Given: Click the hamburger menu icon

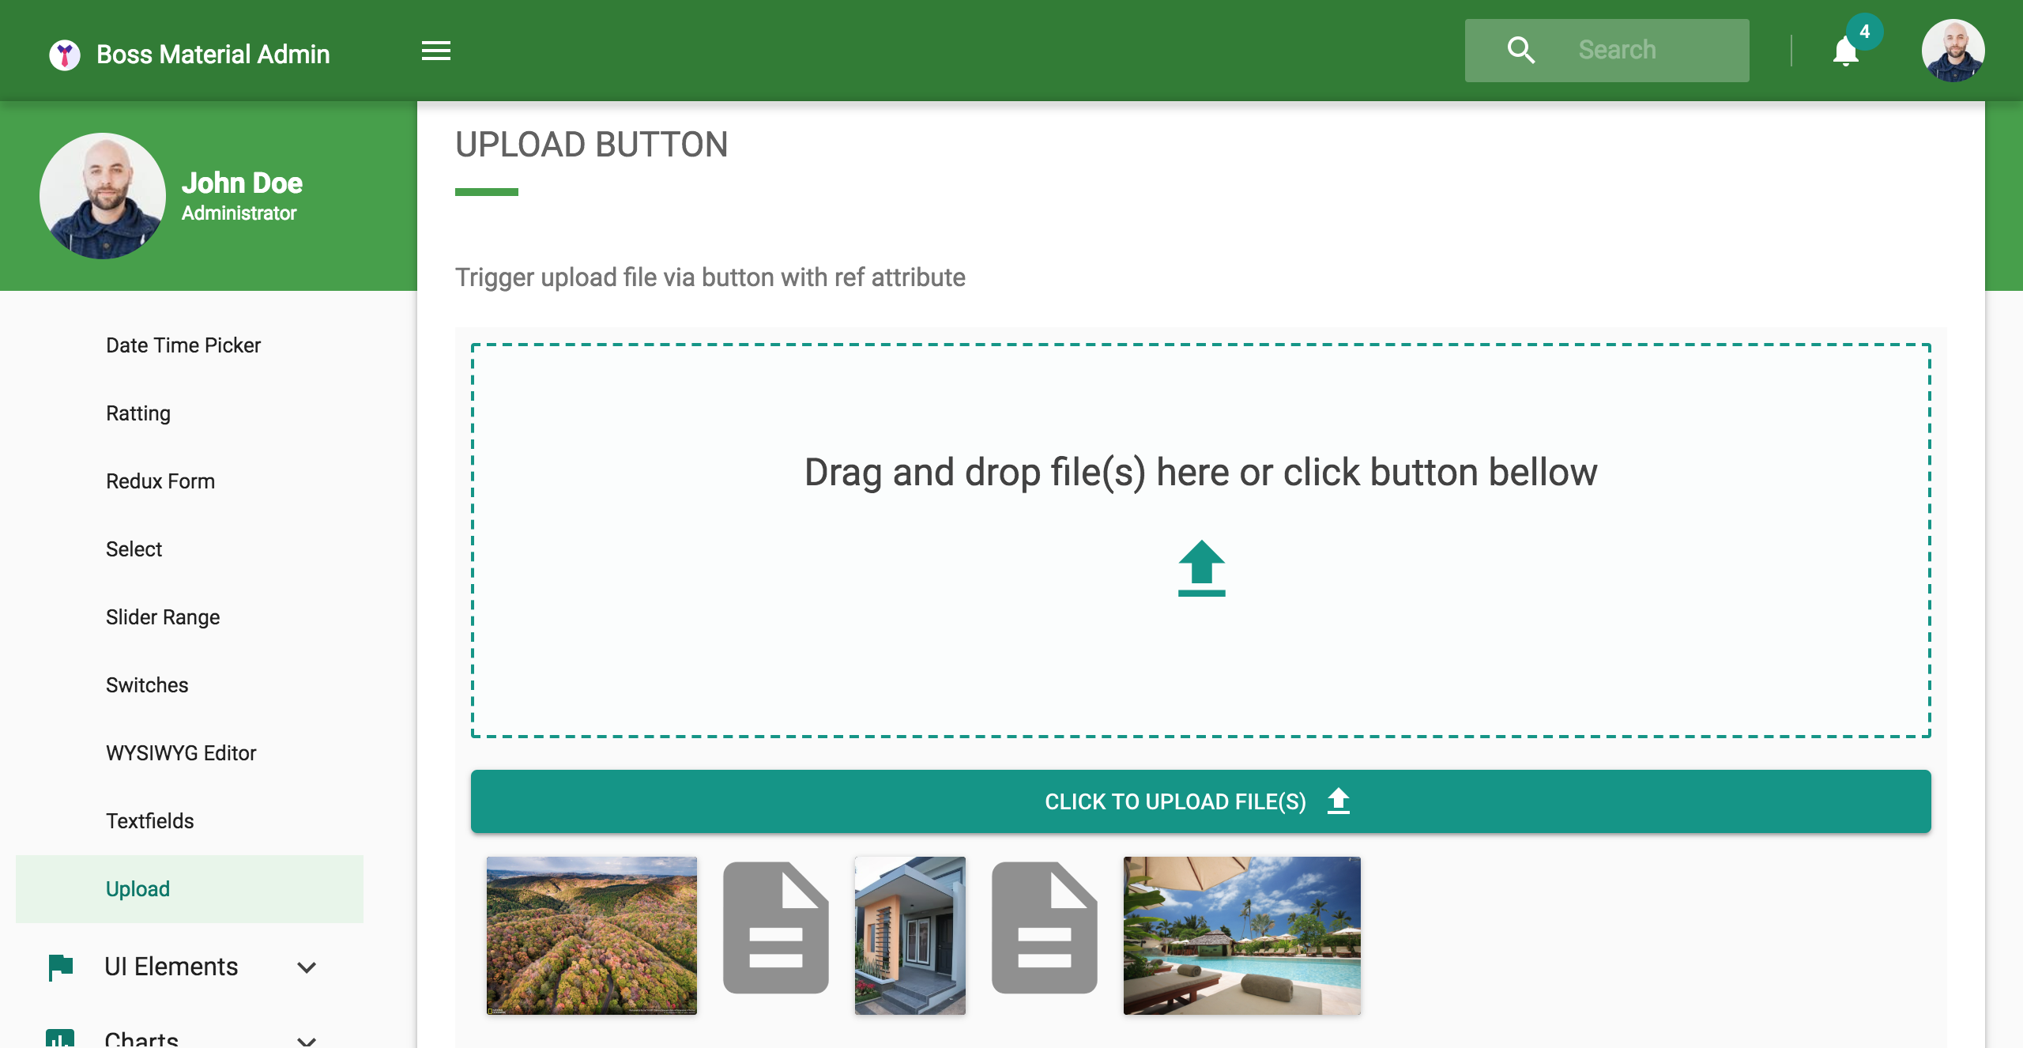Looking at the screenshot, I should click(x=435, y=51).
